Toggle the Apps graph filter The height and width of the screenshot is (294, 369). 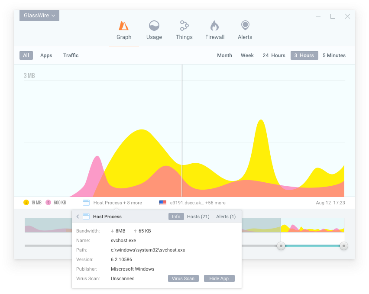coord(46,55)
